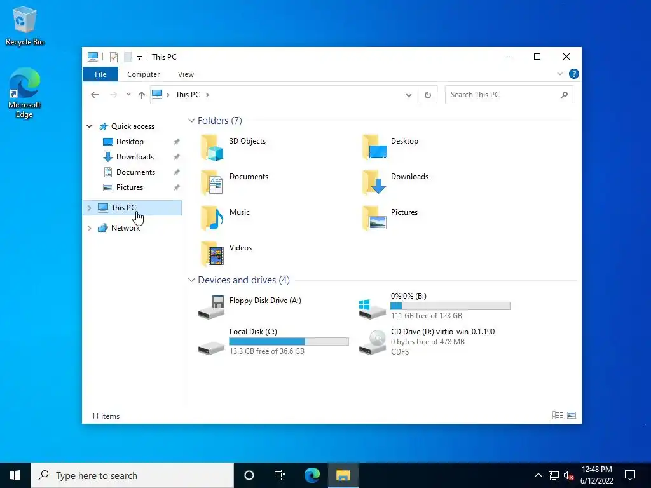Refresh the This PC view

point(428,95)
